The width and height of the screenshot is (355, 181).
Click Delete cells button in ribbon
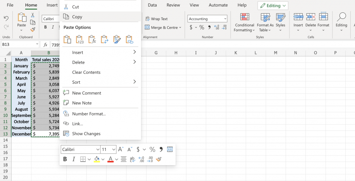[311, 22]
